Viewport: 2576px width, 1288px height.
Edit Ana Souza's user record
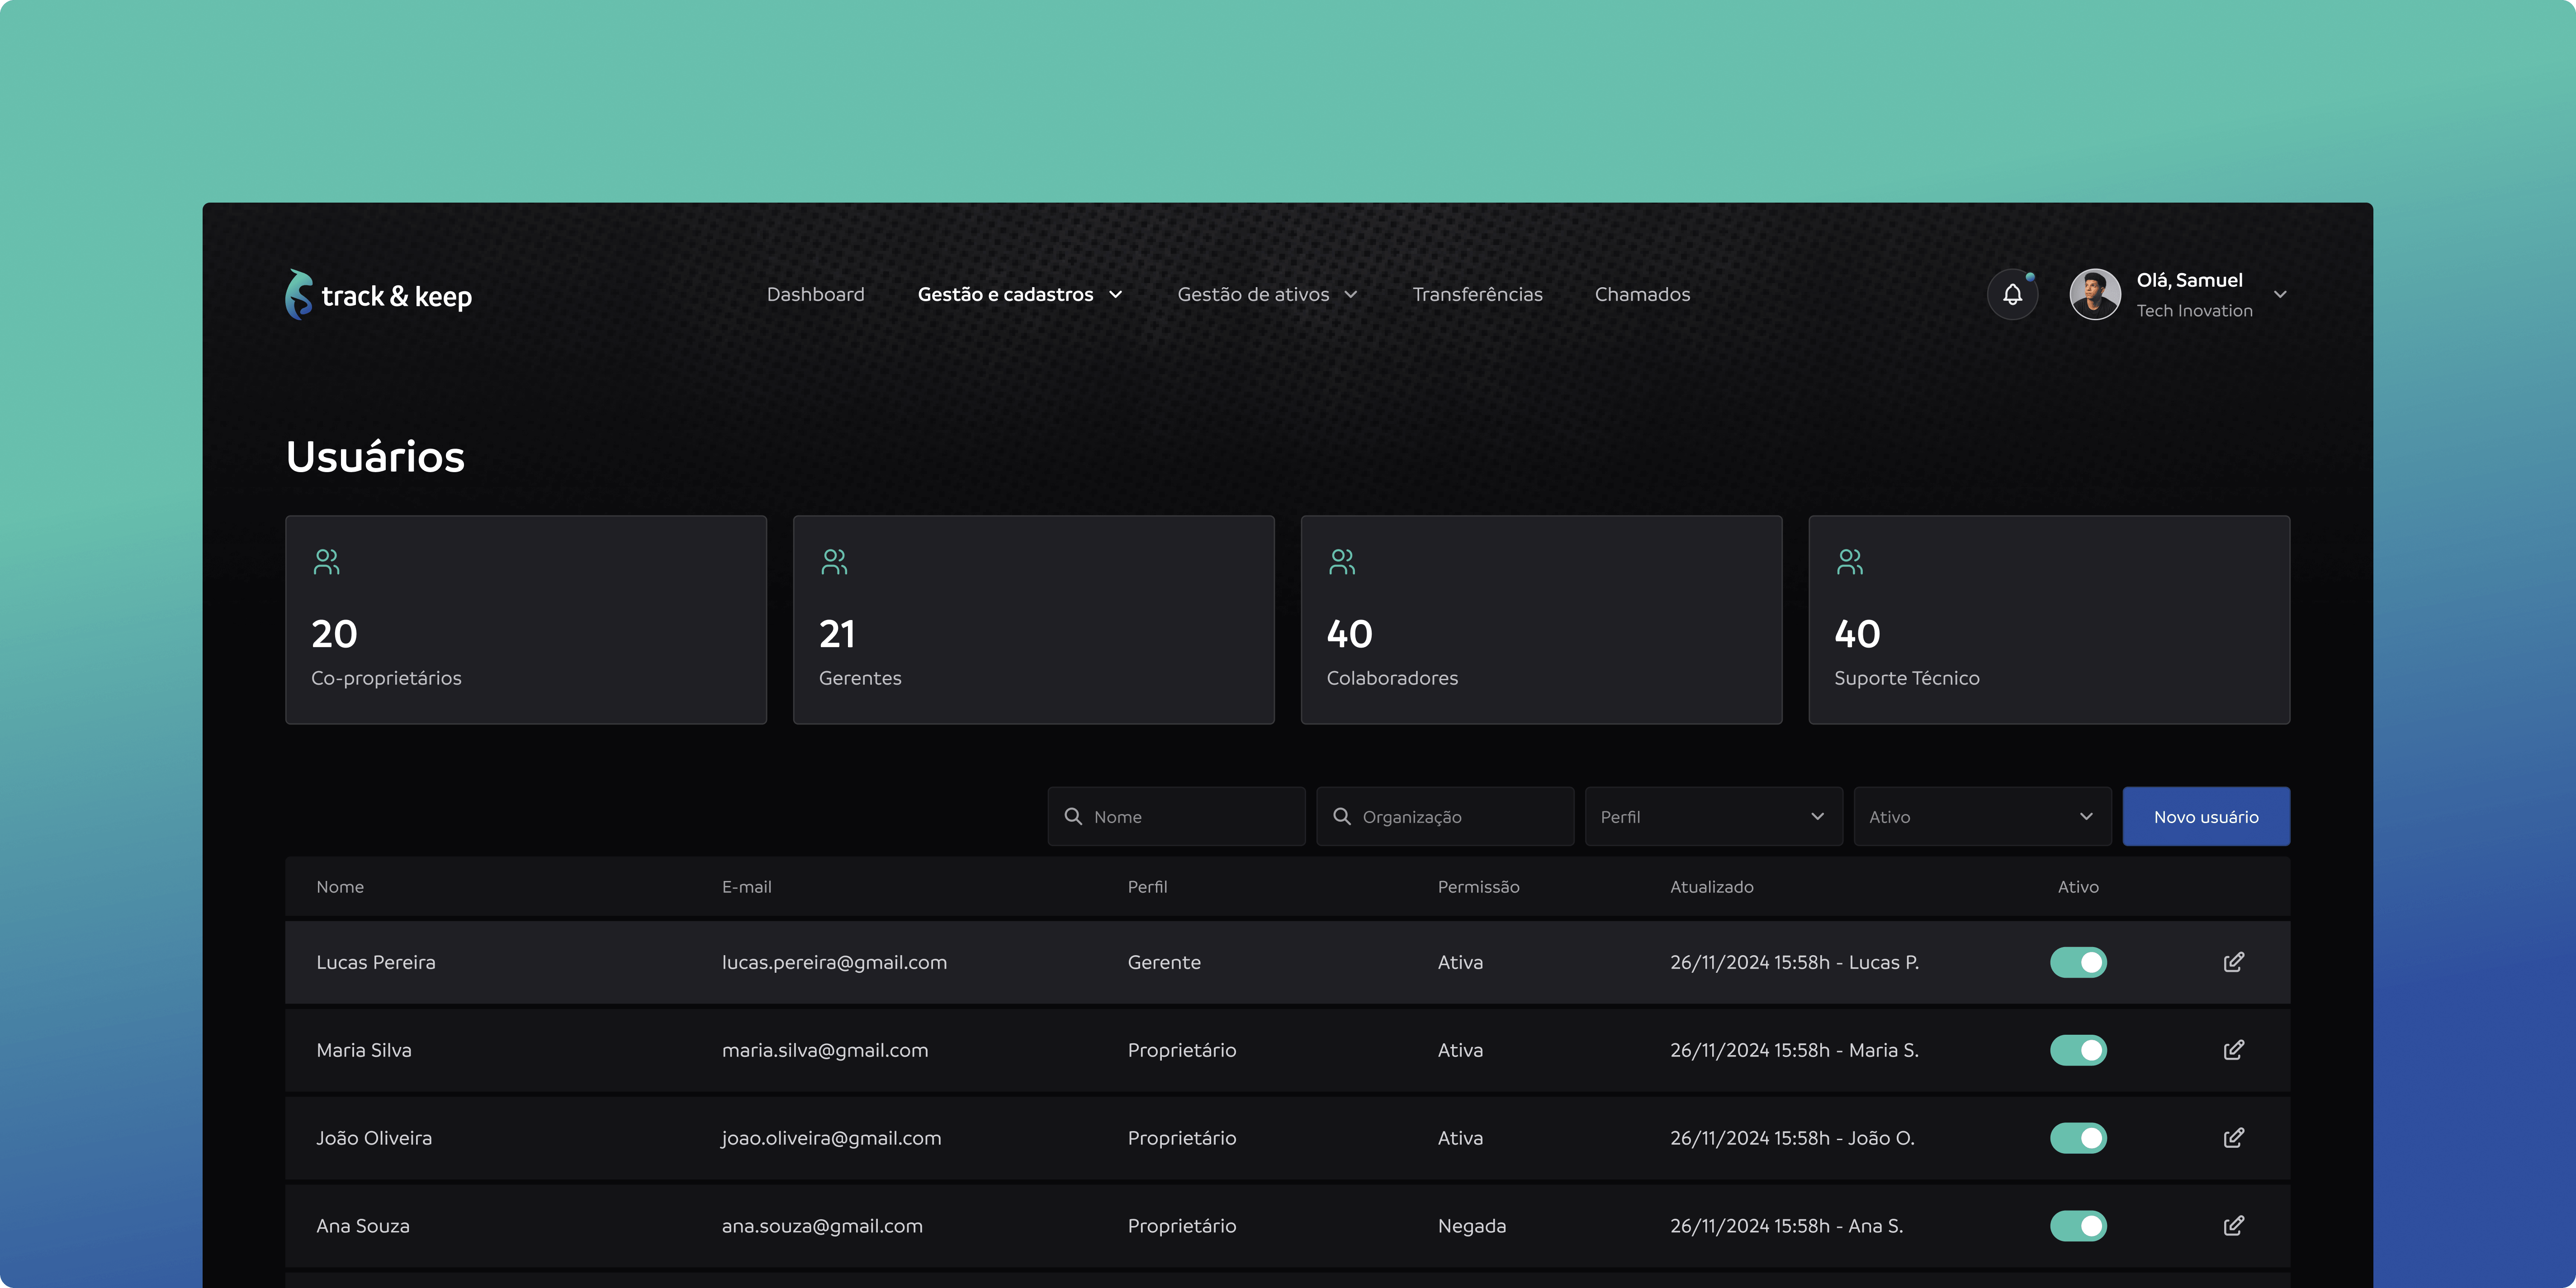tap(2233, 1226)
